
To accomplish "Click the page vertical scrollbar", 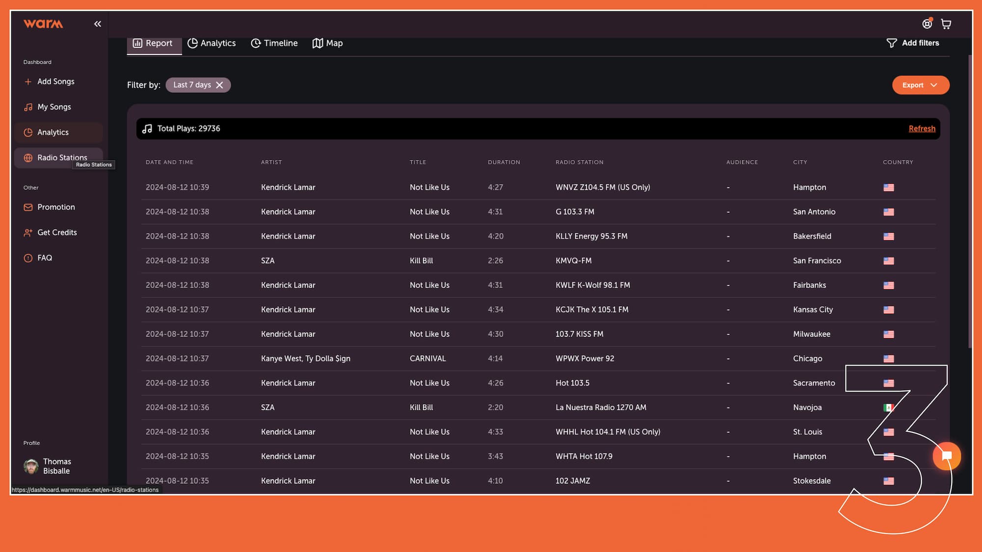I will (x=970, y=201).
